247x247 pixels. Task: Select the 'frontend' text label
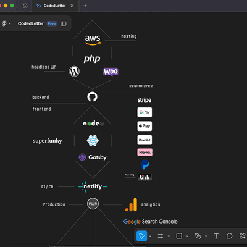click(x=41, y=109)
